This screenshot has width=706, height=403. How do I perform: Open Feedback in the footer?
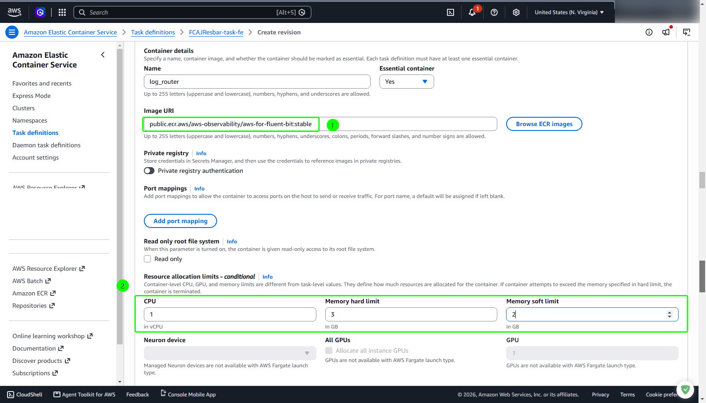[x=138, y=395]
